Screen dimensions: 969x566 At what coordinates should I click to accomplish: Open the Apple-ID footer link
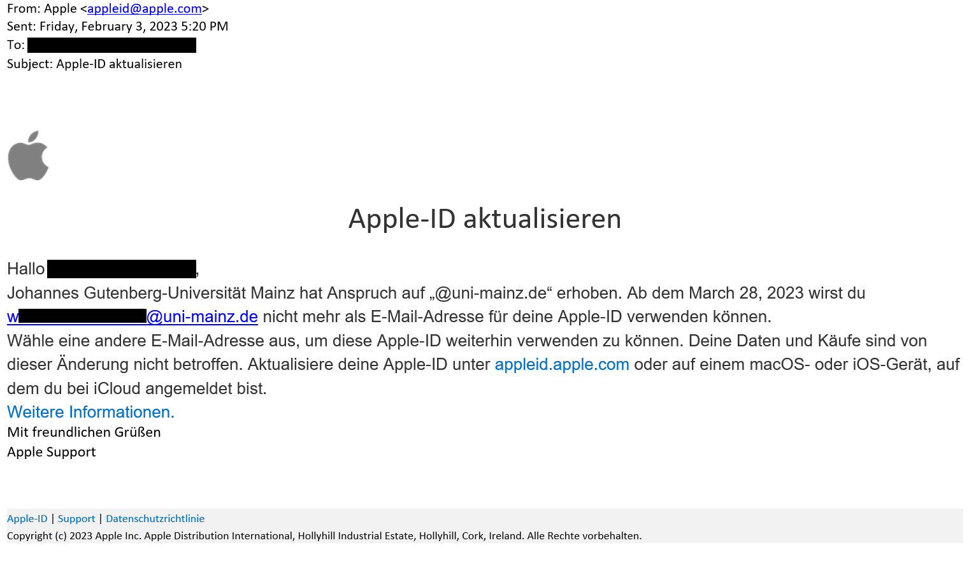click(x=27, y=518)
